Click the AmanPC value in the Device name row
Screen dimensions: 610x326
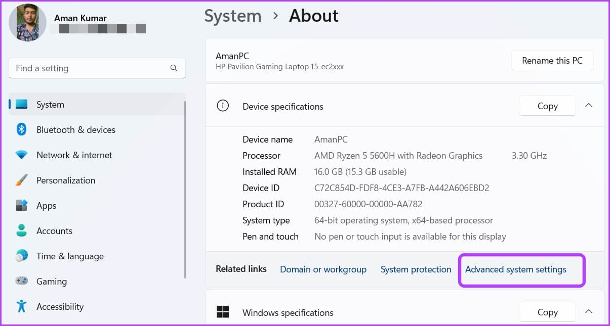pyautogui.click(x=331, y=139)
